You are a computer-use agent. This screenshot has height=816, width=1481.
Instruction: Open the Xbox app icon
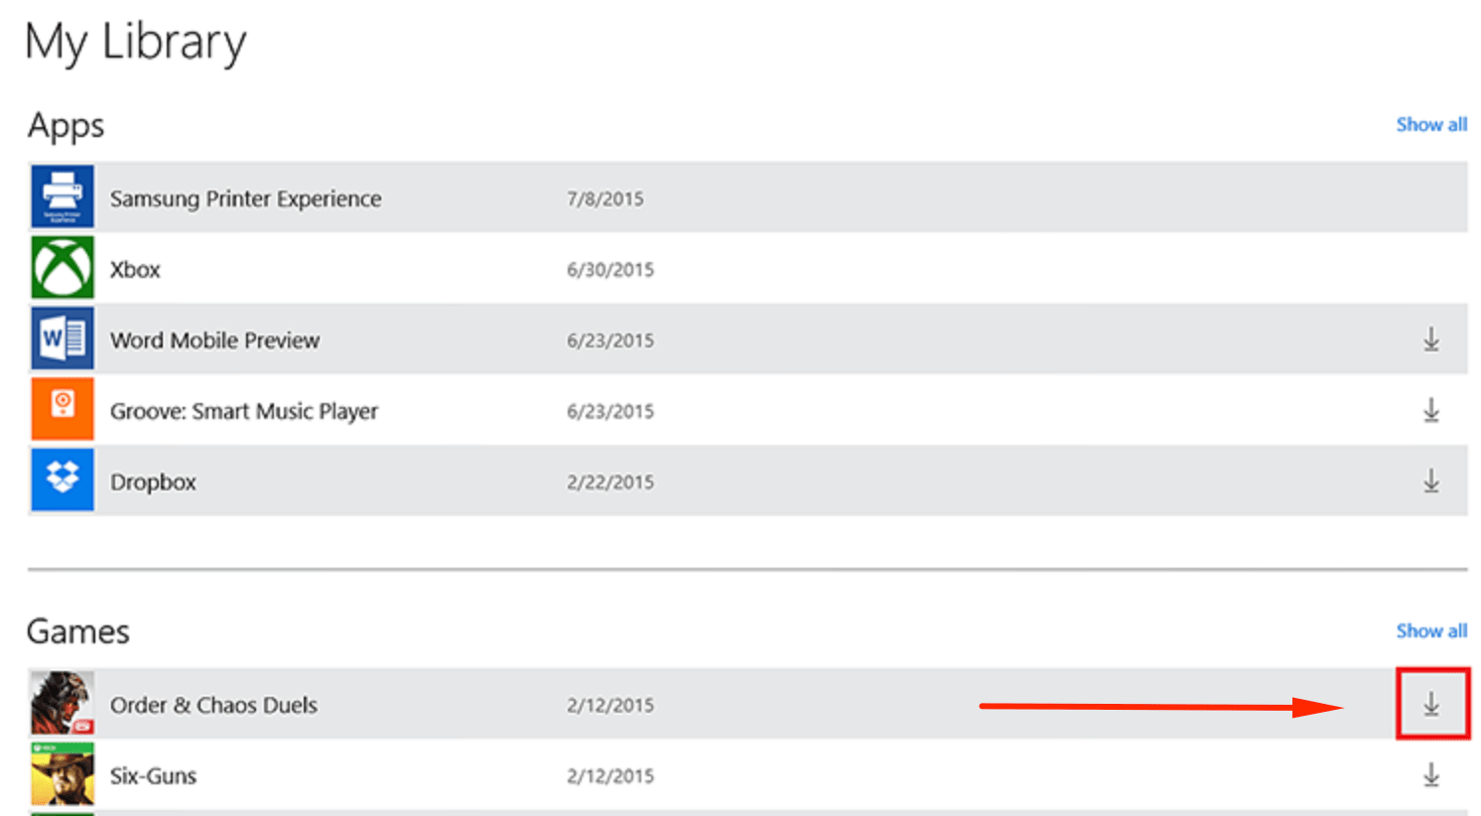[63, 268]
